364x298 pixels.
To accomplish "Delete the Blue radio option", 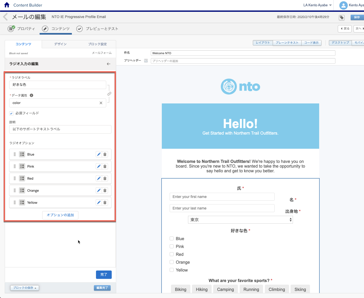I will coord(105,154).
